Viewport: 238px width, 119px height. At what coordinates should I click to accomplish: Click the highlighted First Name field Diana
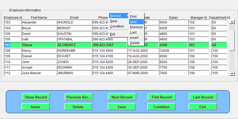coord(39,45)
